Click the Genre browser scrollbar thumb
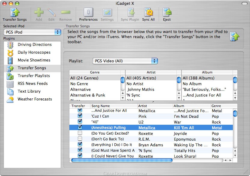 tap(123, 80)
